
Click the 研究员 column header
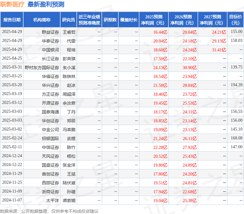(x=68, y=20)
